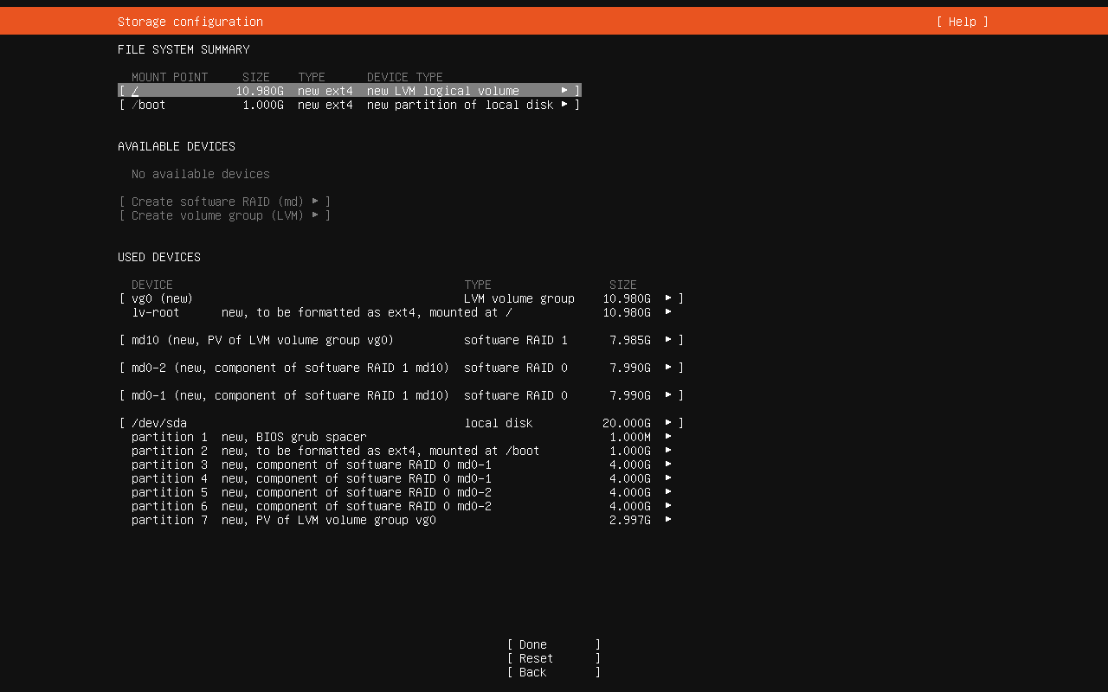Open the arrow menu for md0-2 RAID 0

tap(668, 368)
